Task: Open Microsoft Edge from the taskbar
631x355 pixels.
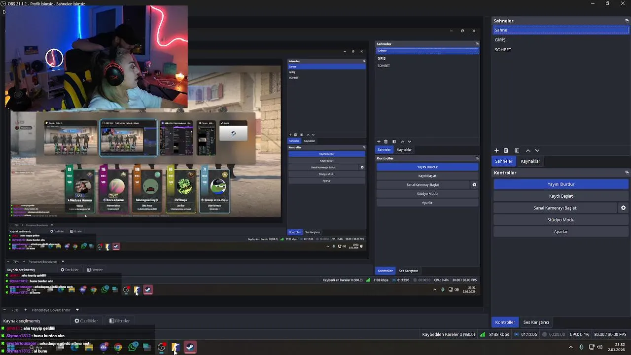Action: pos(74,347)
